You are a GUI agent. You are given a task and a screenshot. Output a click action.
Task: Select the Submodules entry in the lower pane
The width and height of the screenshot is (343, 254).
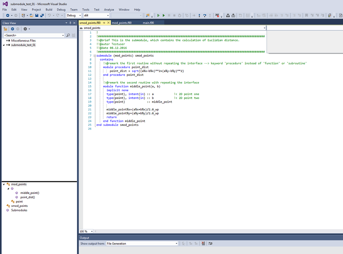[19, 210]
